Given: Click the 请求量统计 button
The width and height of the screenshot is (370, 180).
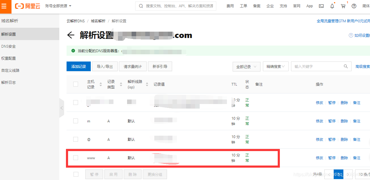Looking at the screenshot, I should (133, 66).
